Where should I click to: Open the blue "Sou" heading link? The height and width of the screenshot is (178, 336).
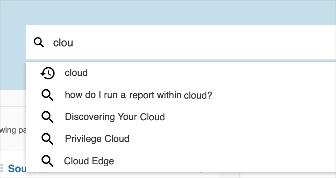pyautogui.click(x=16, y=169)
